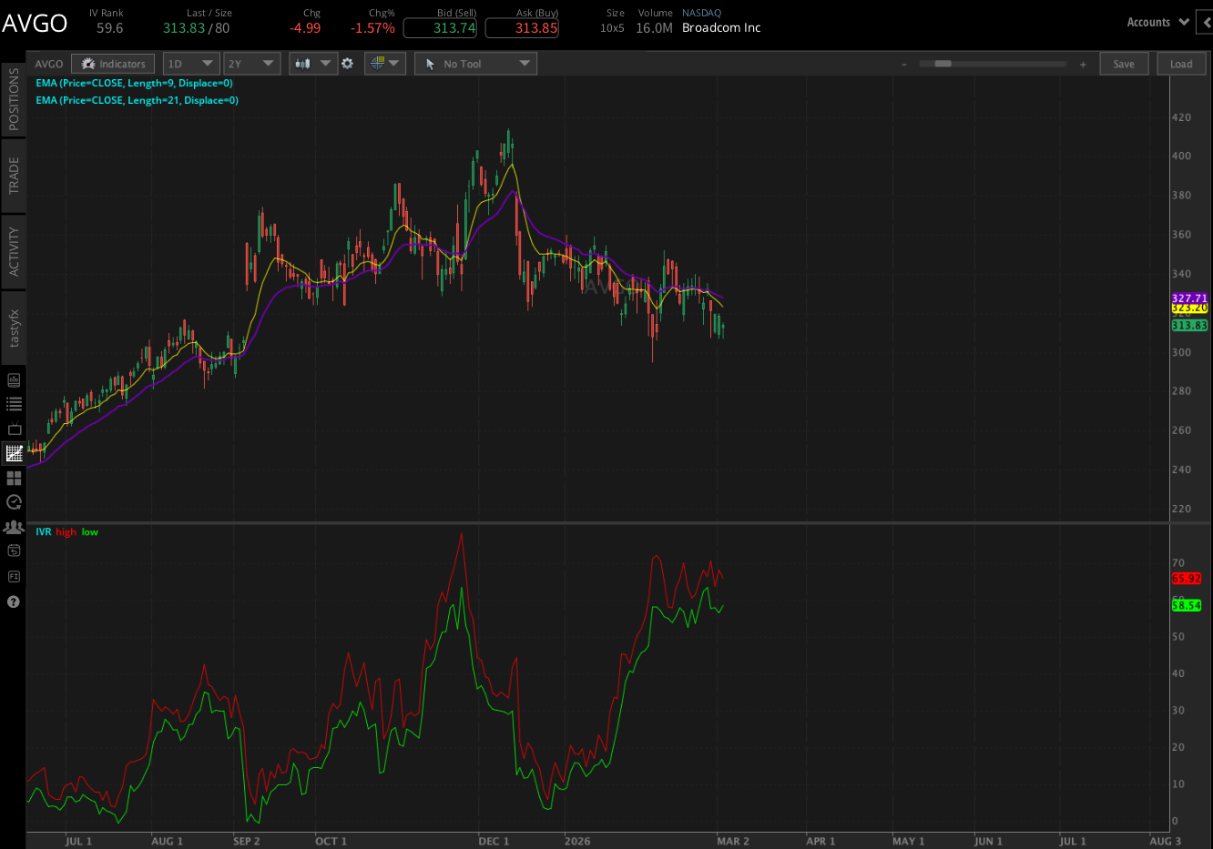
Task: Click the grid layout icon in the sidebar
Action: [x=13, y=477]
